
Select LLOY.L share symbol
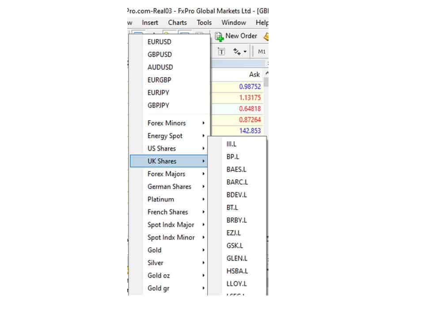tap(237, 284)
